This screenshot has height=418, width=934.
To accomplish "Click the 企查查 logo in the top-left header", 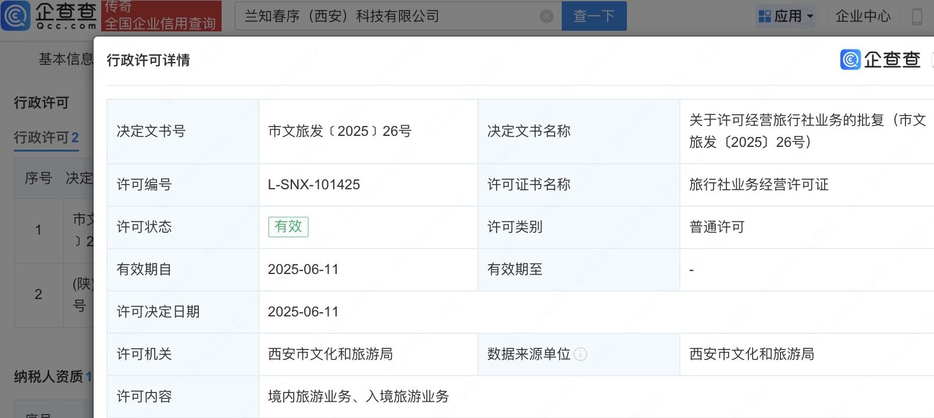I will [49, 16].
